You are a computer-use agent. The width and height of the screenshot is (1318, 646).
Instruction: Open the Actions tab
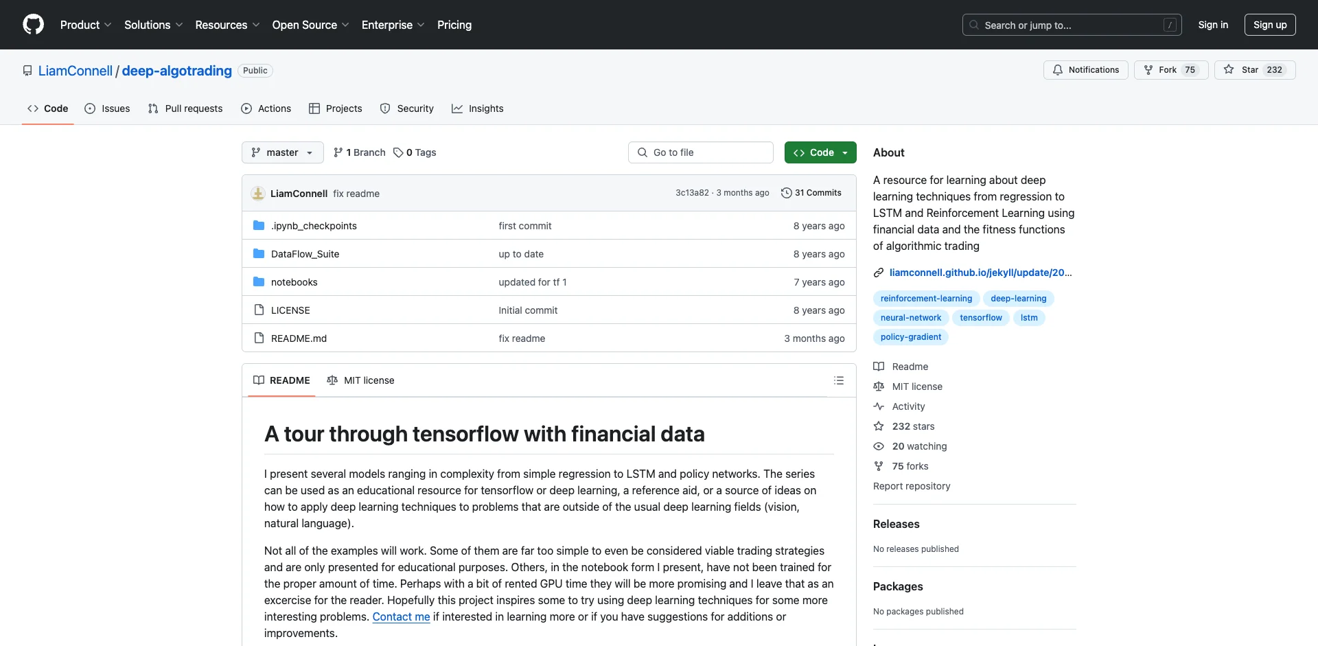(266, 108)
